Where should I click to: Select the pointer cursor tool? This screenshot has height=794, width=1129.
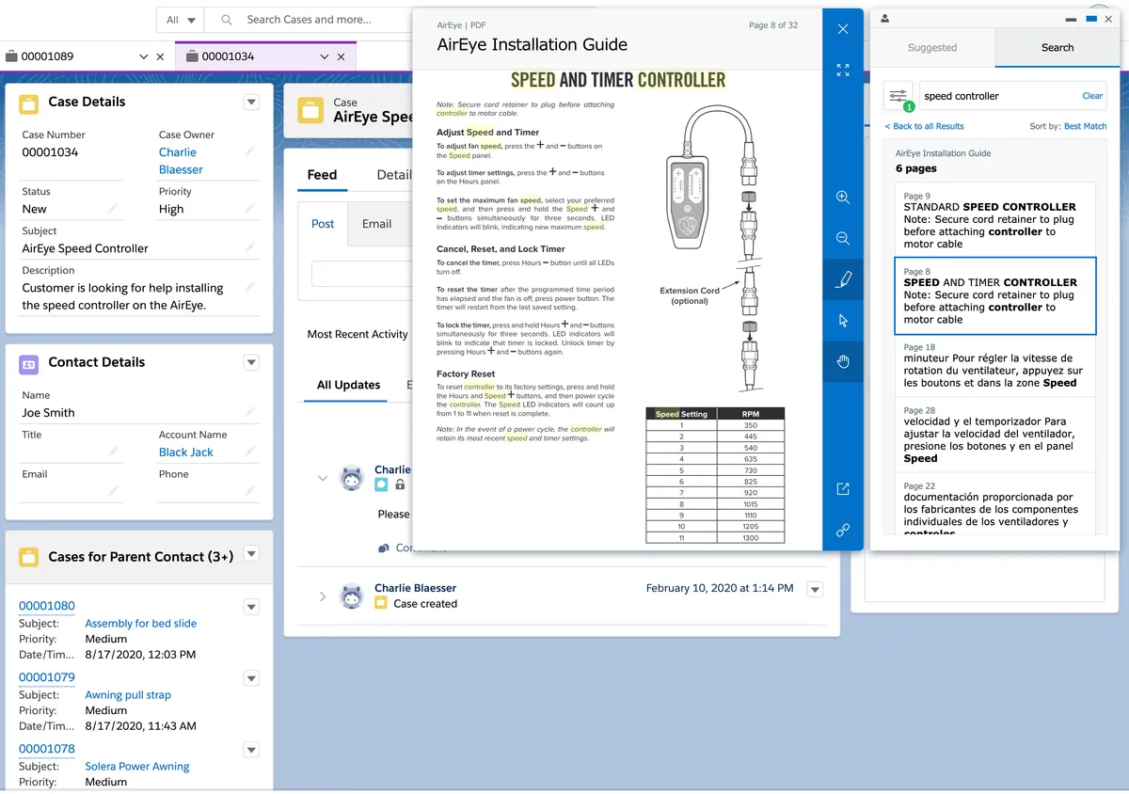tap(843, 321)
